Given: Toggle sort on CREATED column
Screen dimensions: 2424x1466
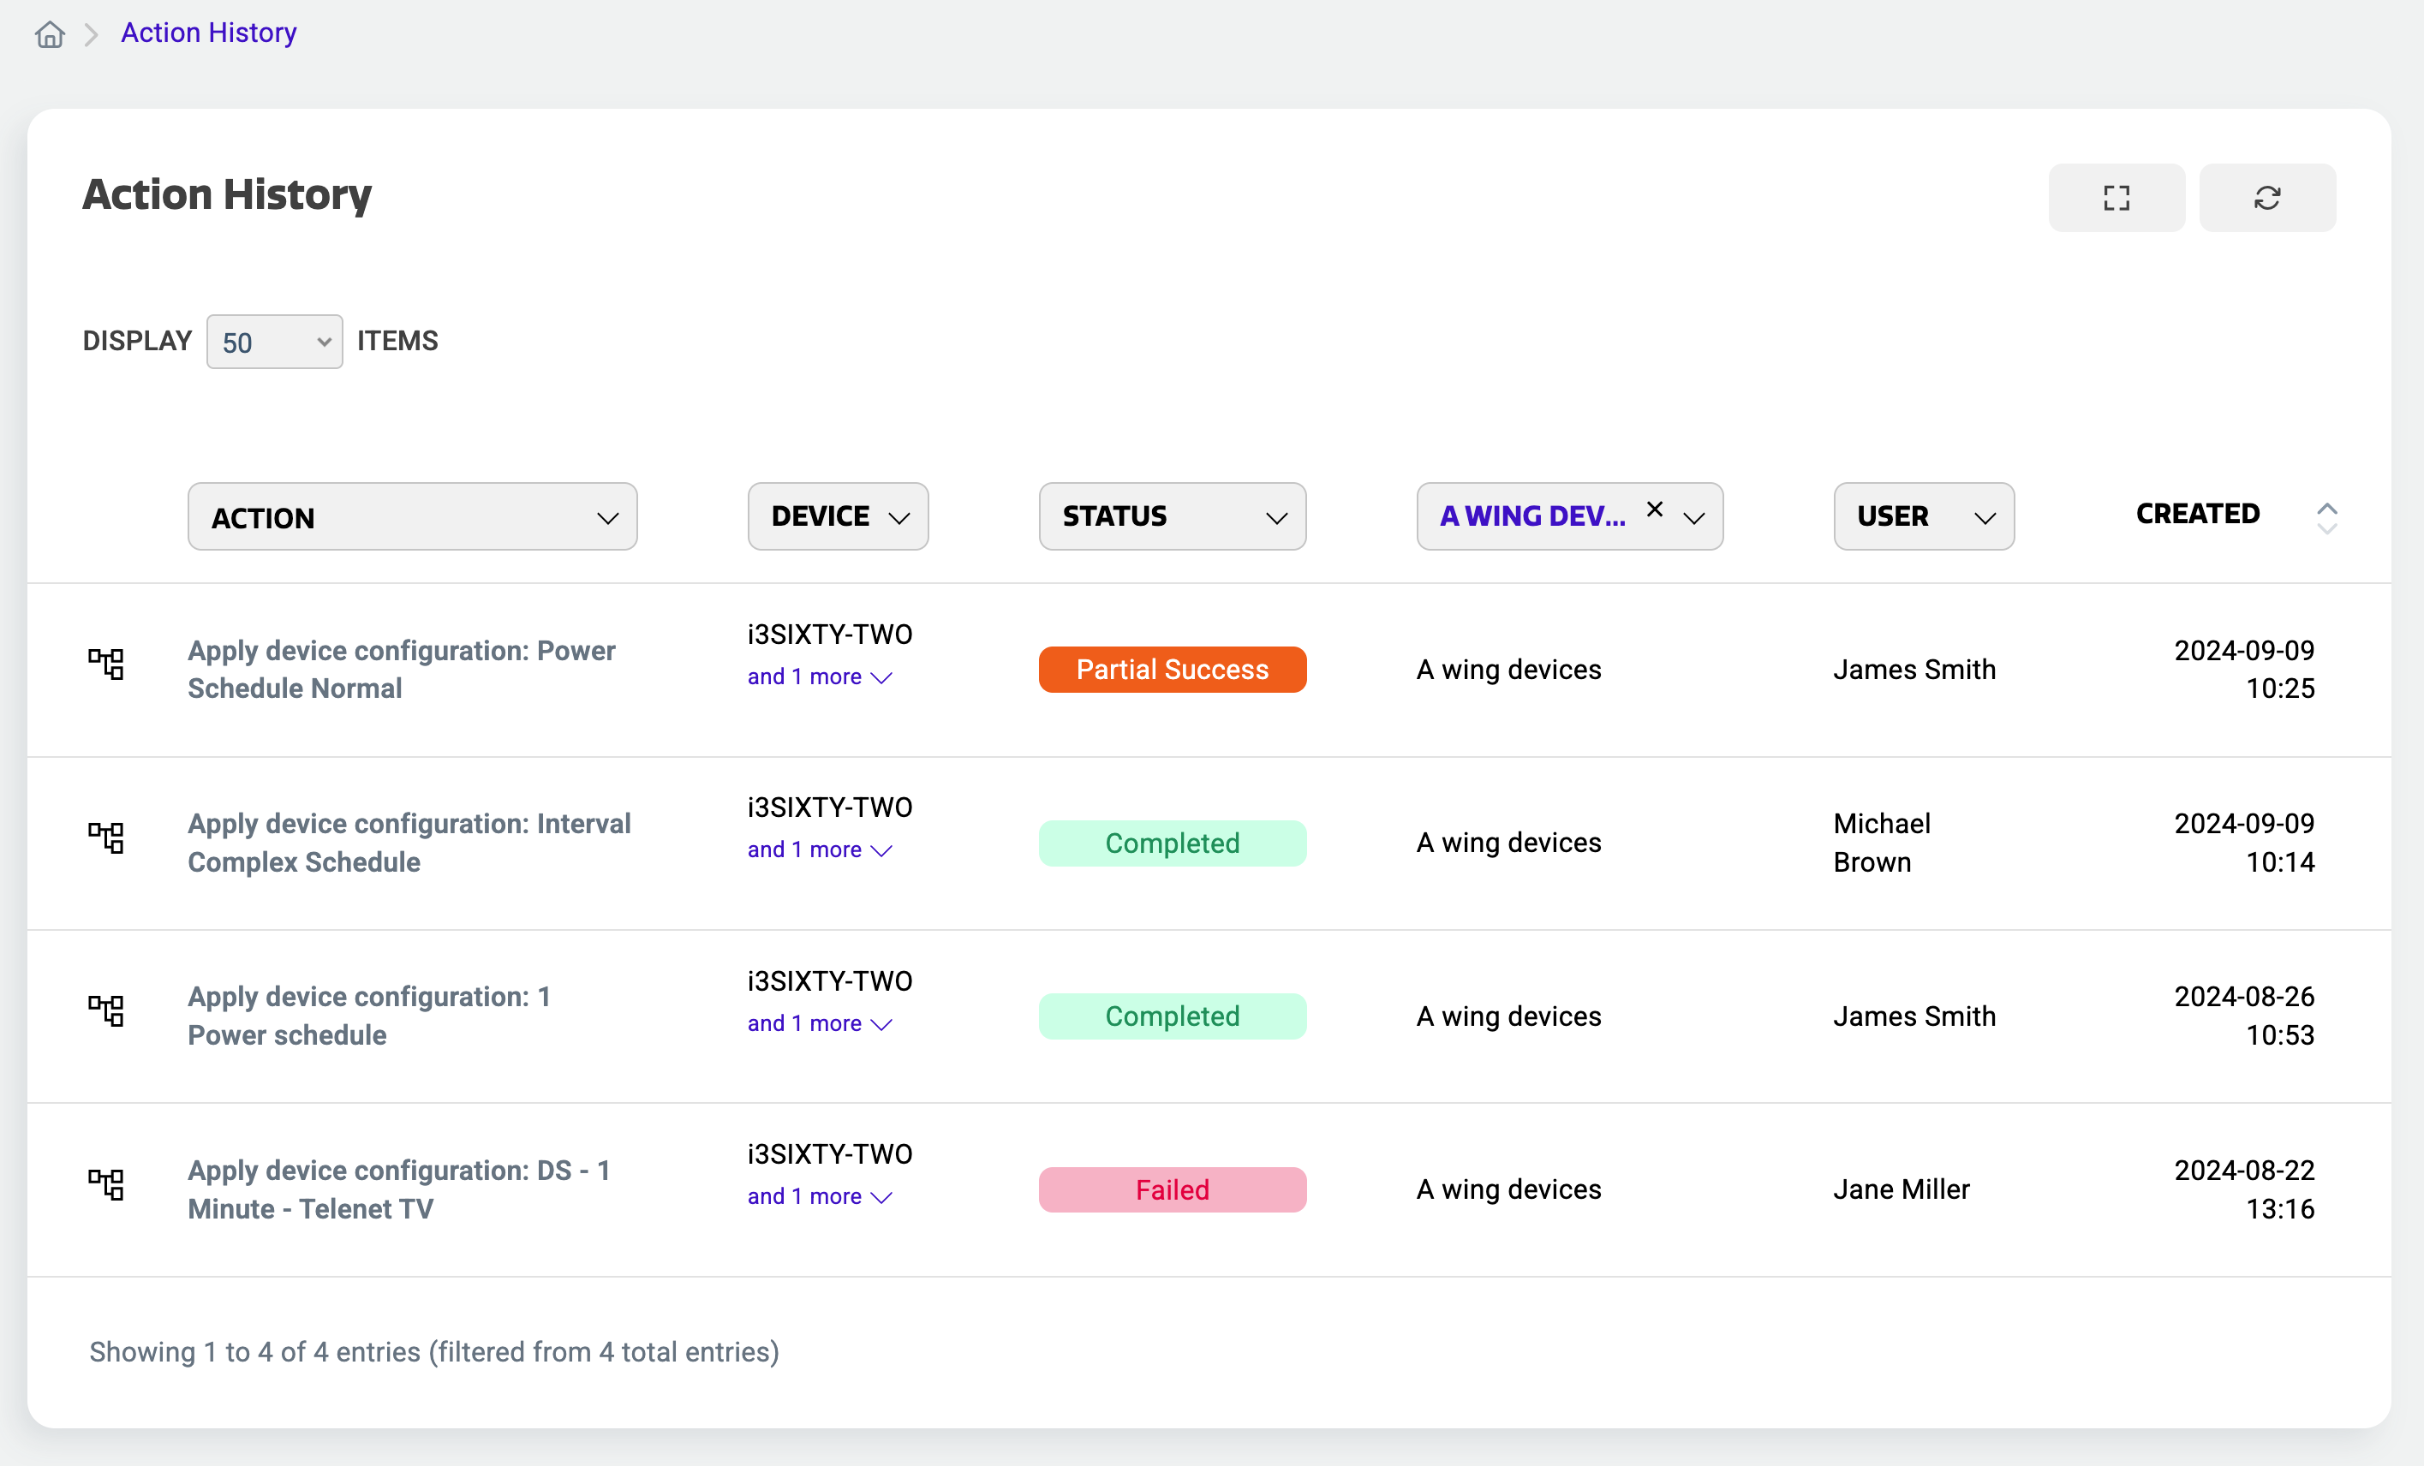Looking at the screenshot, I should 2325,516.
